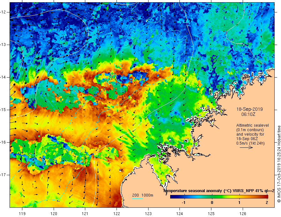Click the longitude axis label 123

[x=148, y=213]
